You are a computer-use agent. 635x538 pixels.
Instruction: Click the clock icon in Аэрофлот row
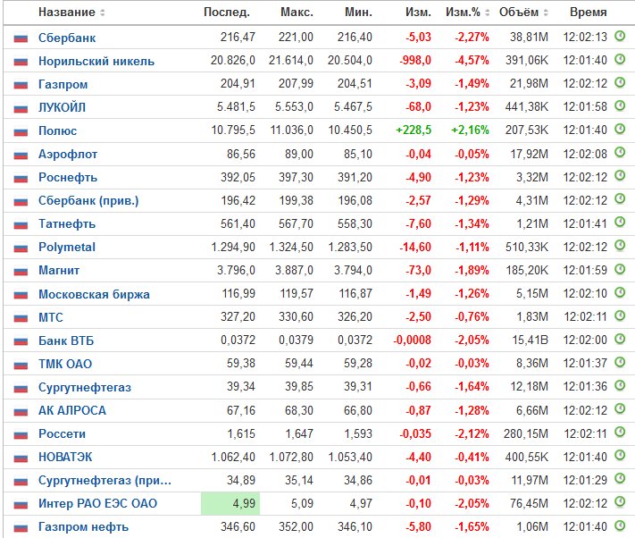click(620, 153)
